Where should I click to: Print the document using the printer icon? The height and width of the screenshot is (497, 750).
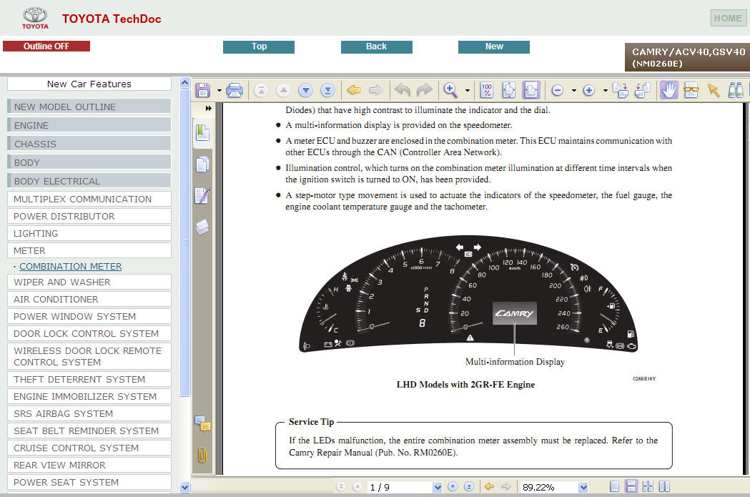[x=235, y=90]
